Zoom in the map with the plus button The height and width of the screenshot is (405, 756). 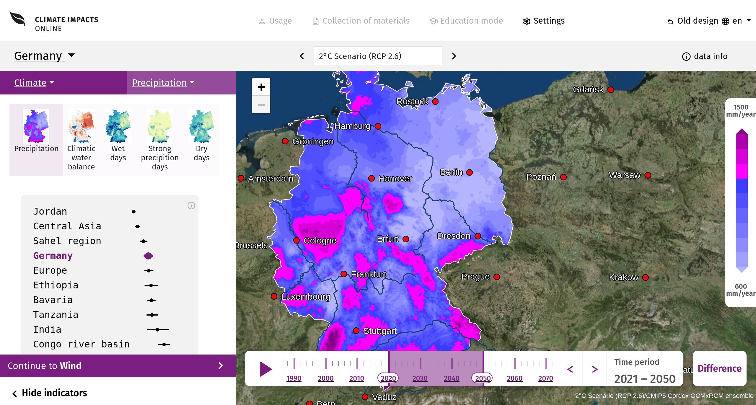(x=261, y=87)
